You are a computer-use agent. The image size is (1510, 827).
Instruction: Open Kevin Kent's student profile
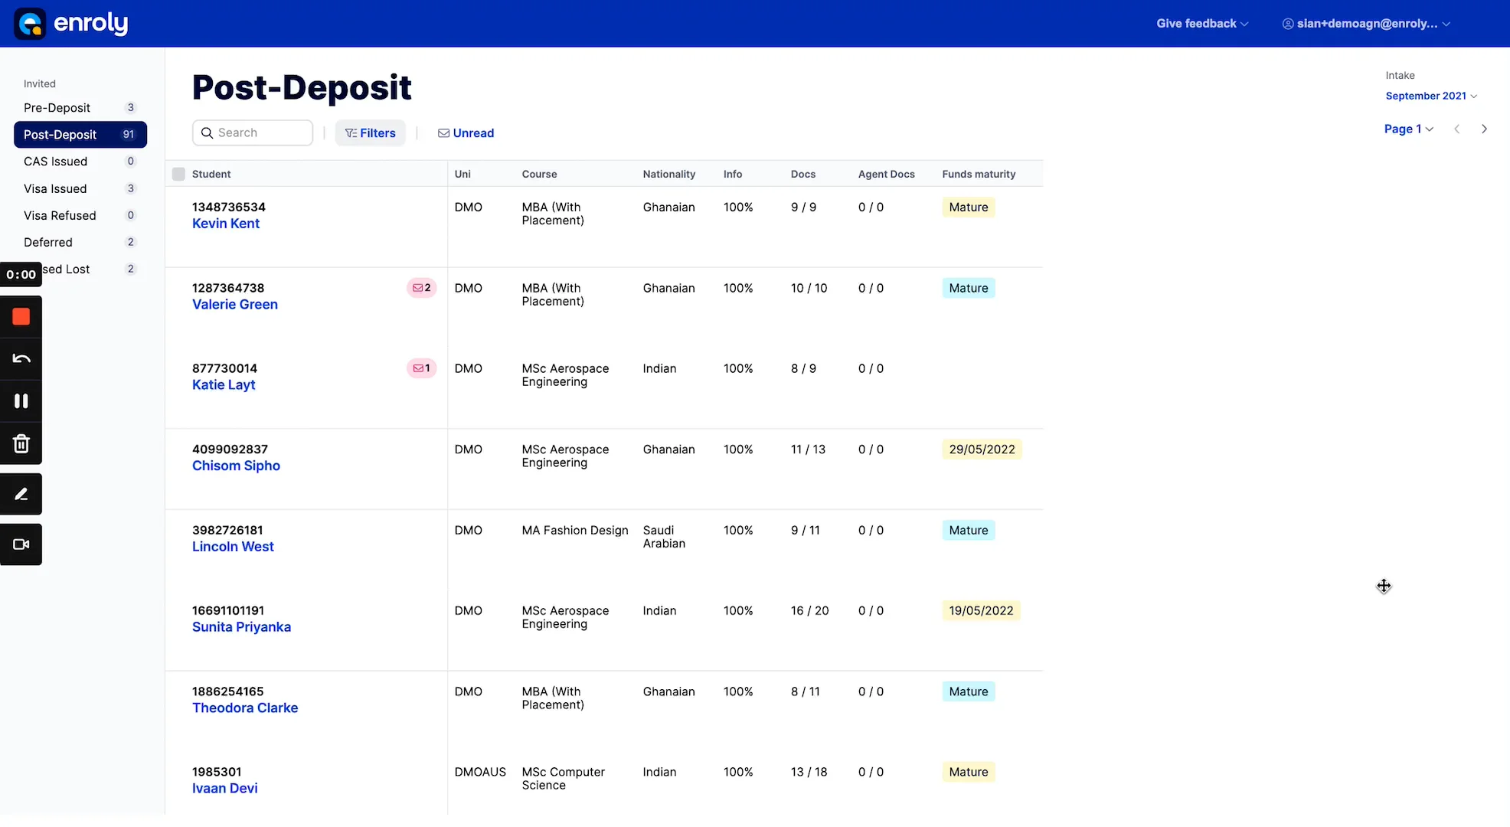226,224
